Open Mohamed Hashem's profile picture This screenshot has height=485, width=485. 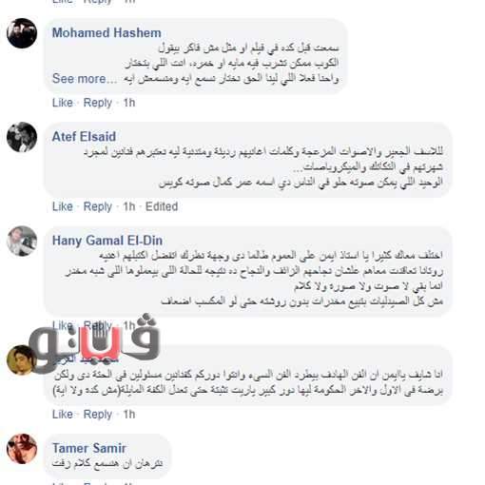pyautogui.click(x=22, y=33)
